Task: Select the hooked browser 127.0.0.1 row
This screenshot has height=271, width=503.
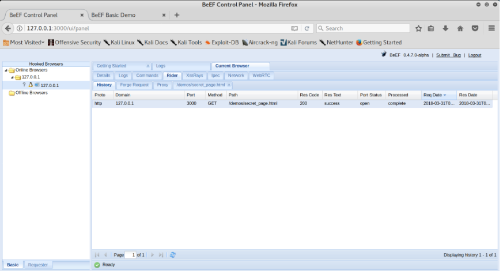Action: coord(46,85)
